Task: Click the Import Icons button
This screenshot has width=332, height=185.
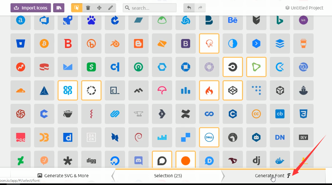Action: click(31, 8)
